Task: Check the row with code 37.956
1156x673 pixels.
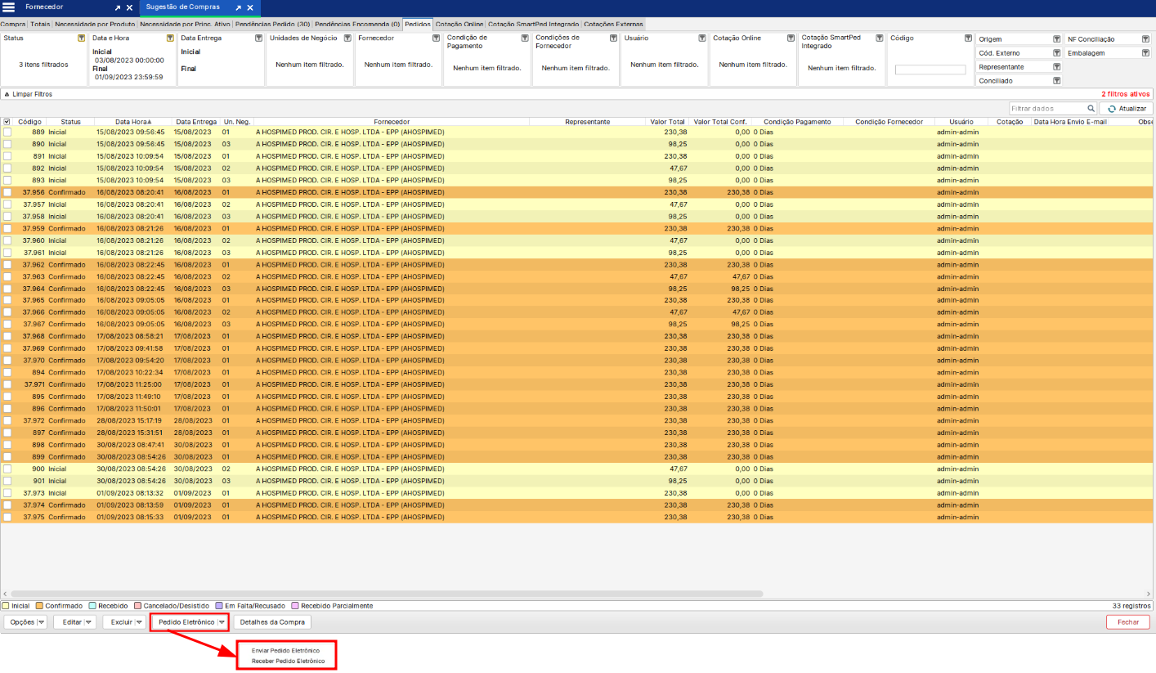Action: coord(7,192)
